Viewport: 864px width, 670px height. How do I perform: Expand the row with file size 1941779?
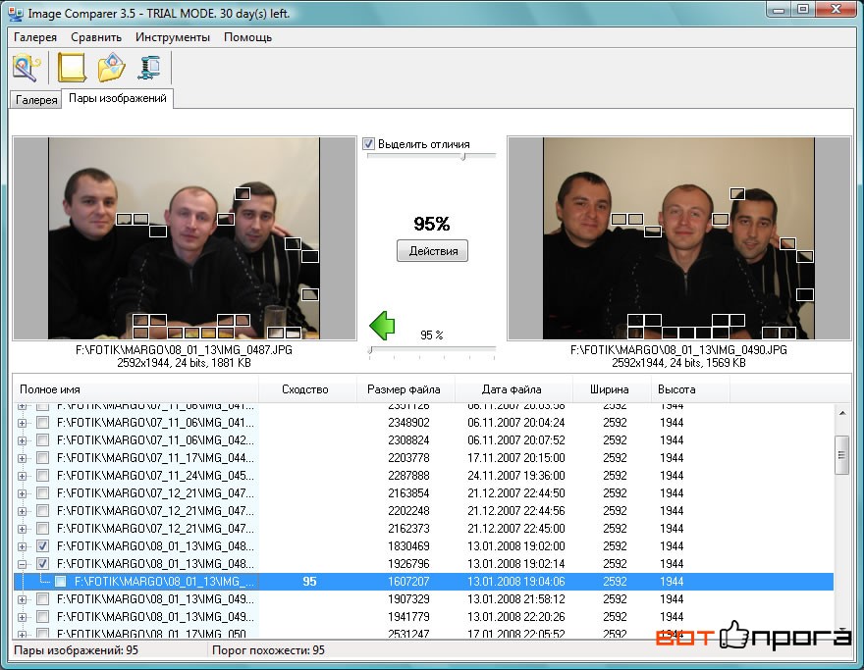22,617
